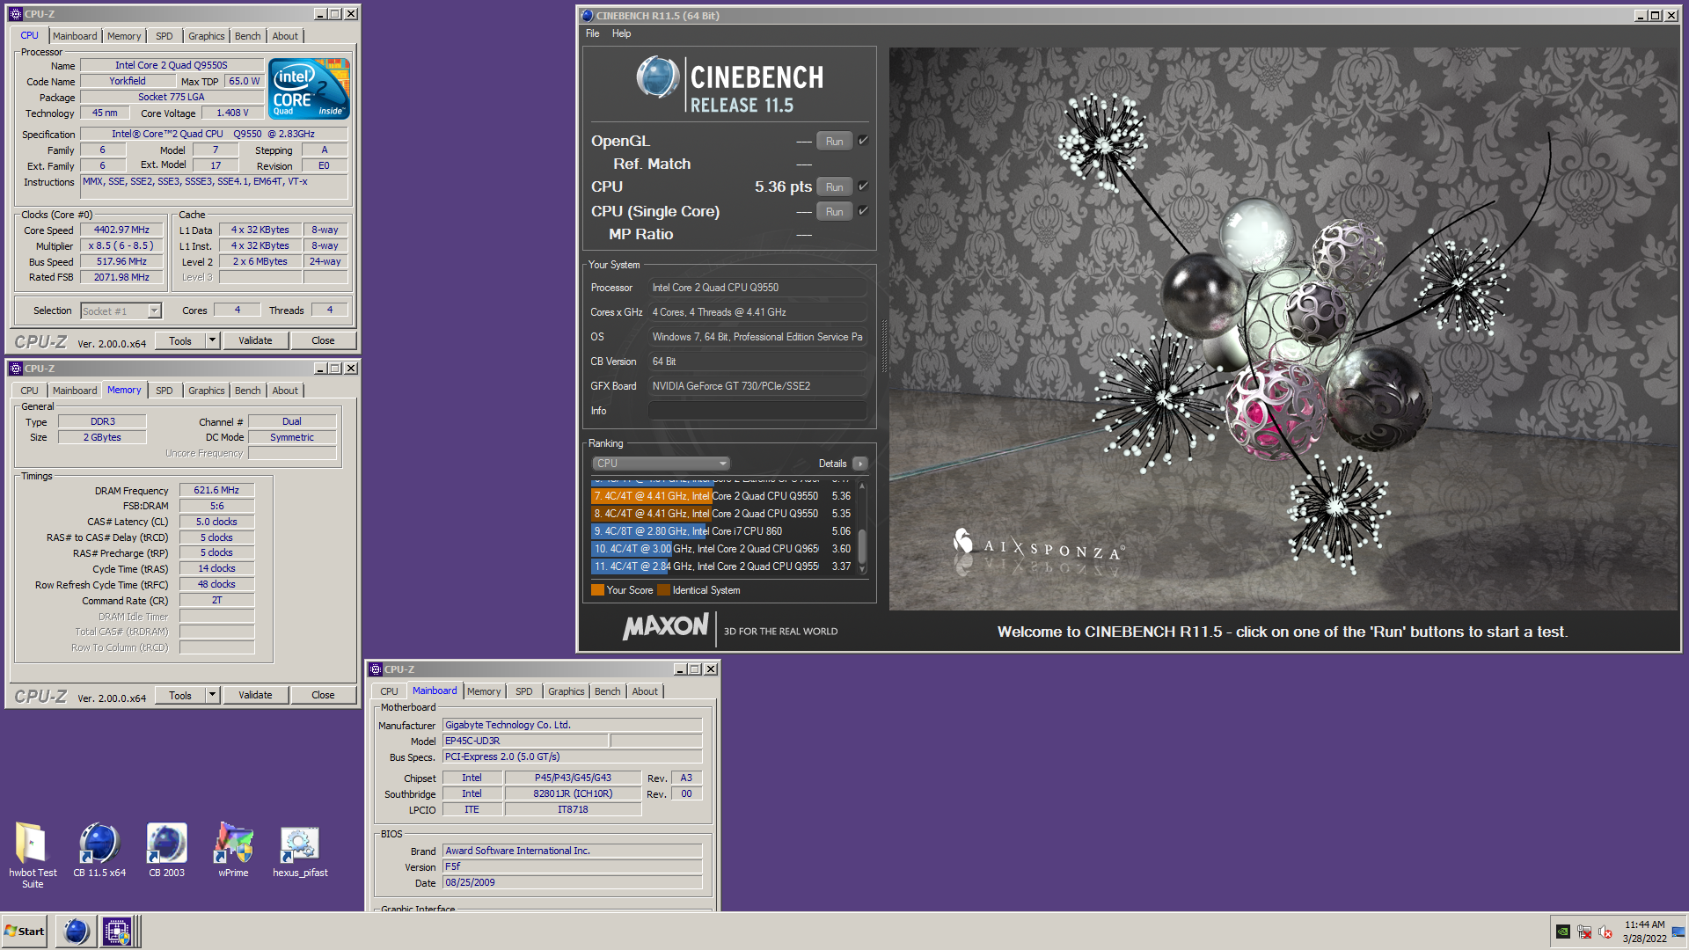The image size is (1689, 950).
Task: Click the Info input field in Your System
Action: [757, 411]
